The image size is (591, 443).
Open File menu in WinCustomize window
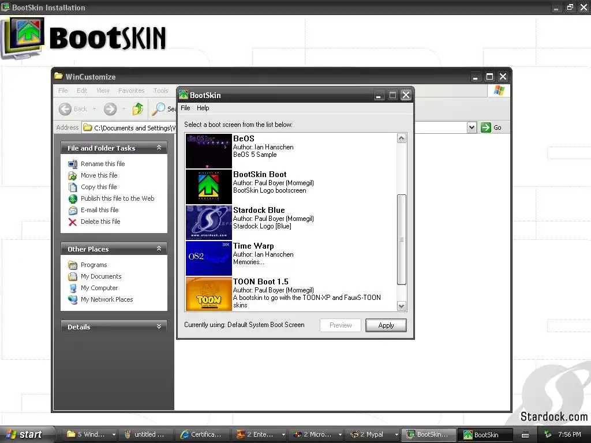(x=63, y=91)
